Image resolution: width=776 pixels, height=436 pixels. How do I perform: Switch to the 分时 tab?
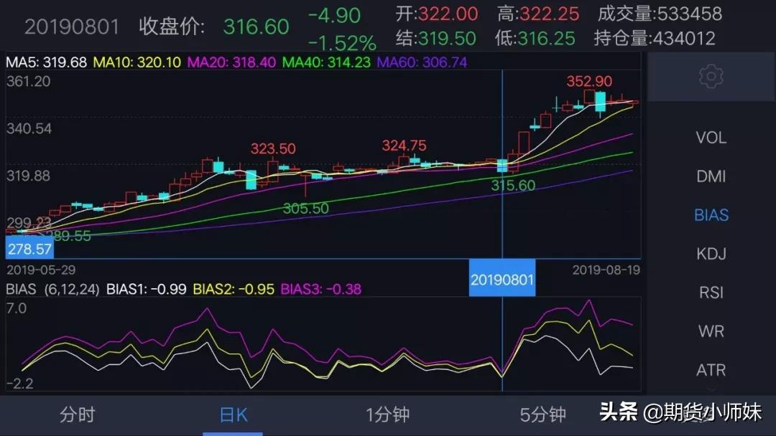(77, 414)
